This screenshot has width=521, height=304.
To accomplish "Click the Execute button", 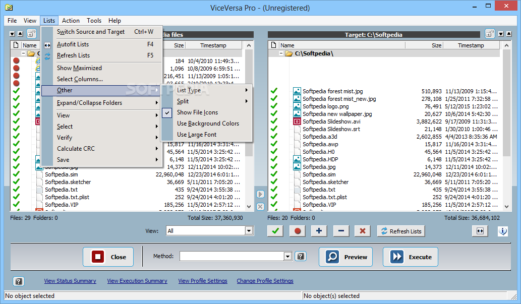I will point(411,257).
